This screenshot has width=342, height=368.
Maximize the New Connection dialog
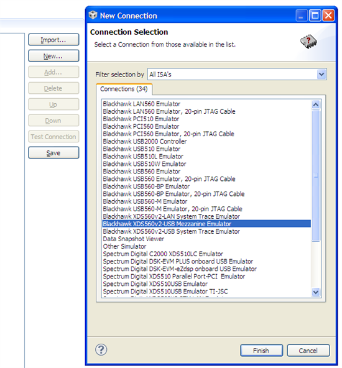[x=315, y=16]
